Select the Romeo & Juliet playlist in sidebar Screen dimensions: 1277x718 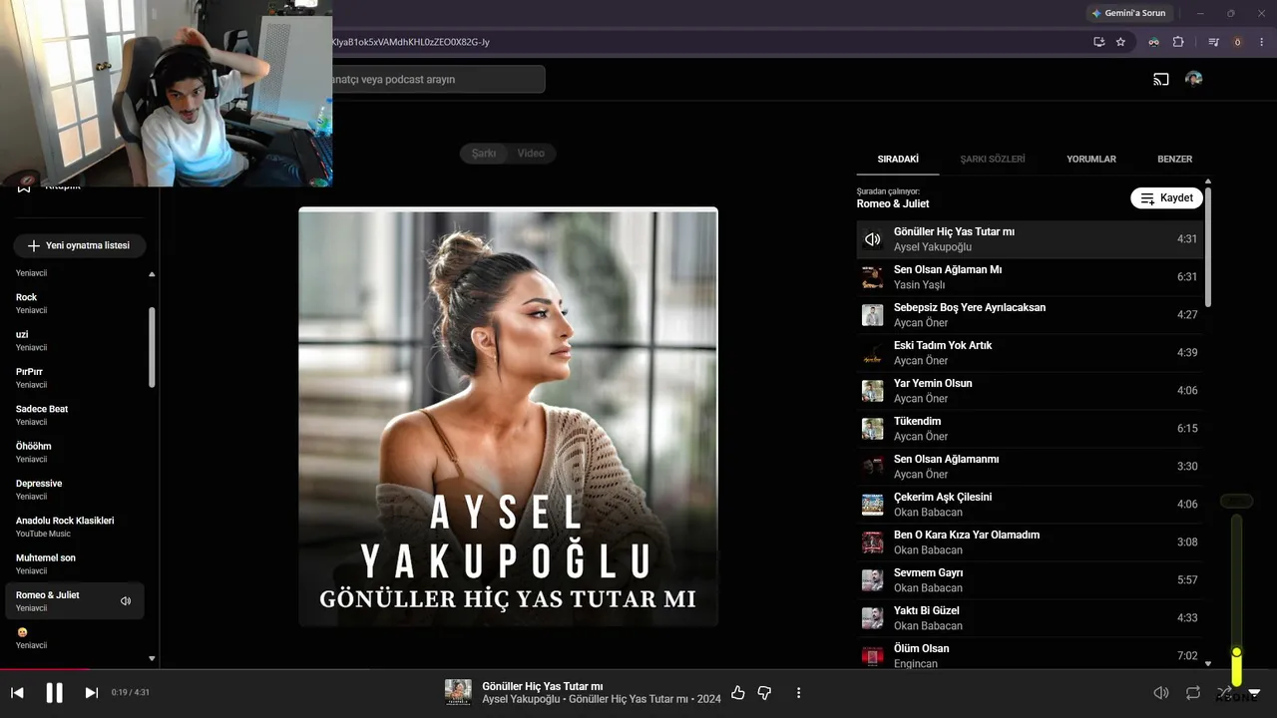click(x=76, y=600)
